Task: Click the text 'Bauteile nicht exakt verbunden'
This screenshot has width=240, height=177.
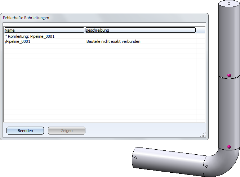Action: [114, 41]
